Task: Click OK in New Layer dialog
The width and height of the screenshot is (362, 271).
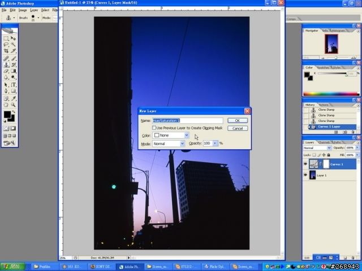Action: (x=238, y=120)
